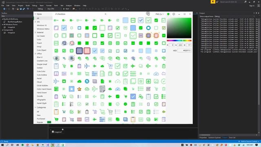Click the Visual Studio notifications flag
Screen dimensions: 261x147
tap(213, 2)
